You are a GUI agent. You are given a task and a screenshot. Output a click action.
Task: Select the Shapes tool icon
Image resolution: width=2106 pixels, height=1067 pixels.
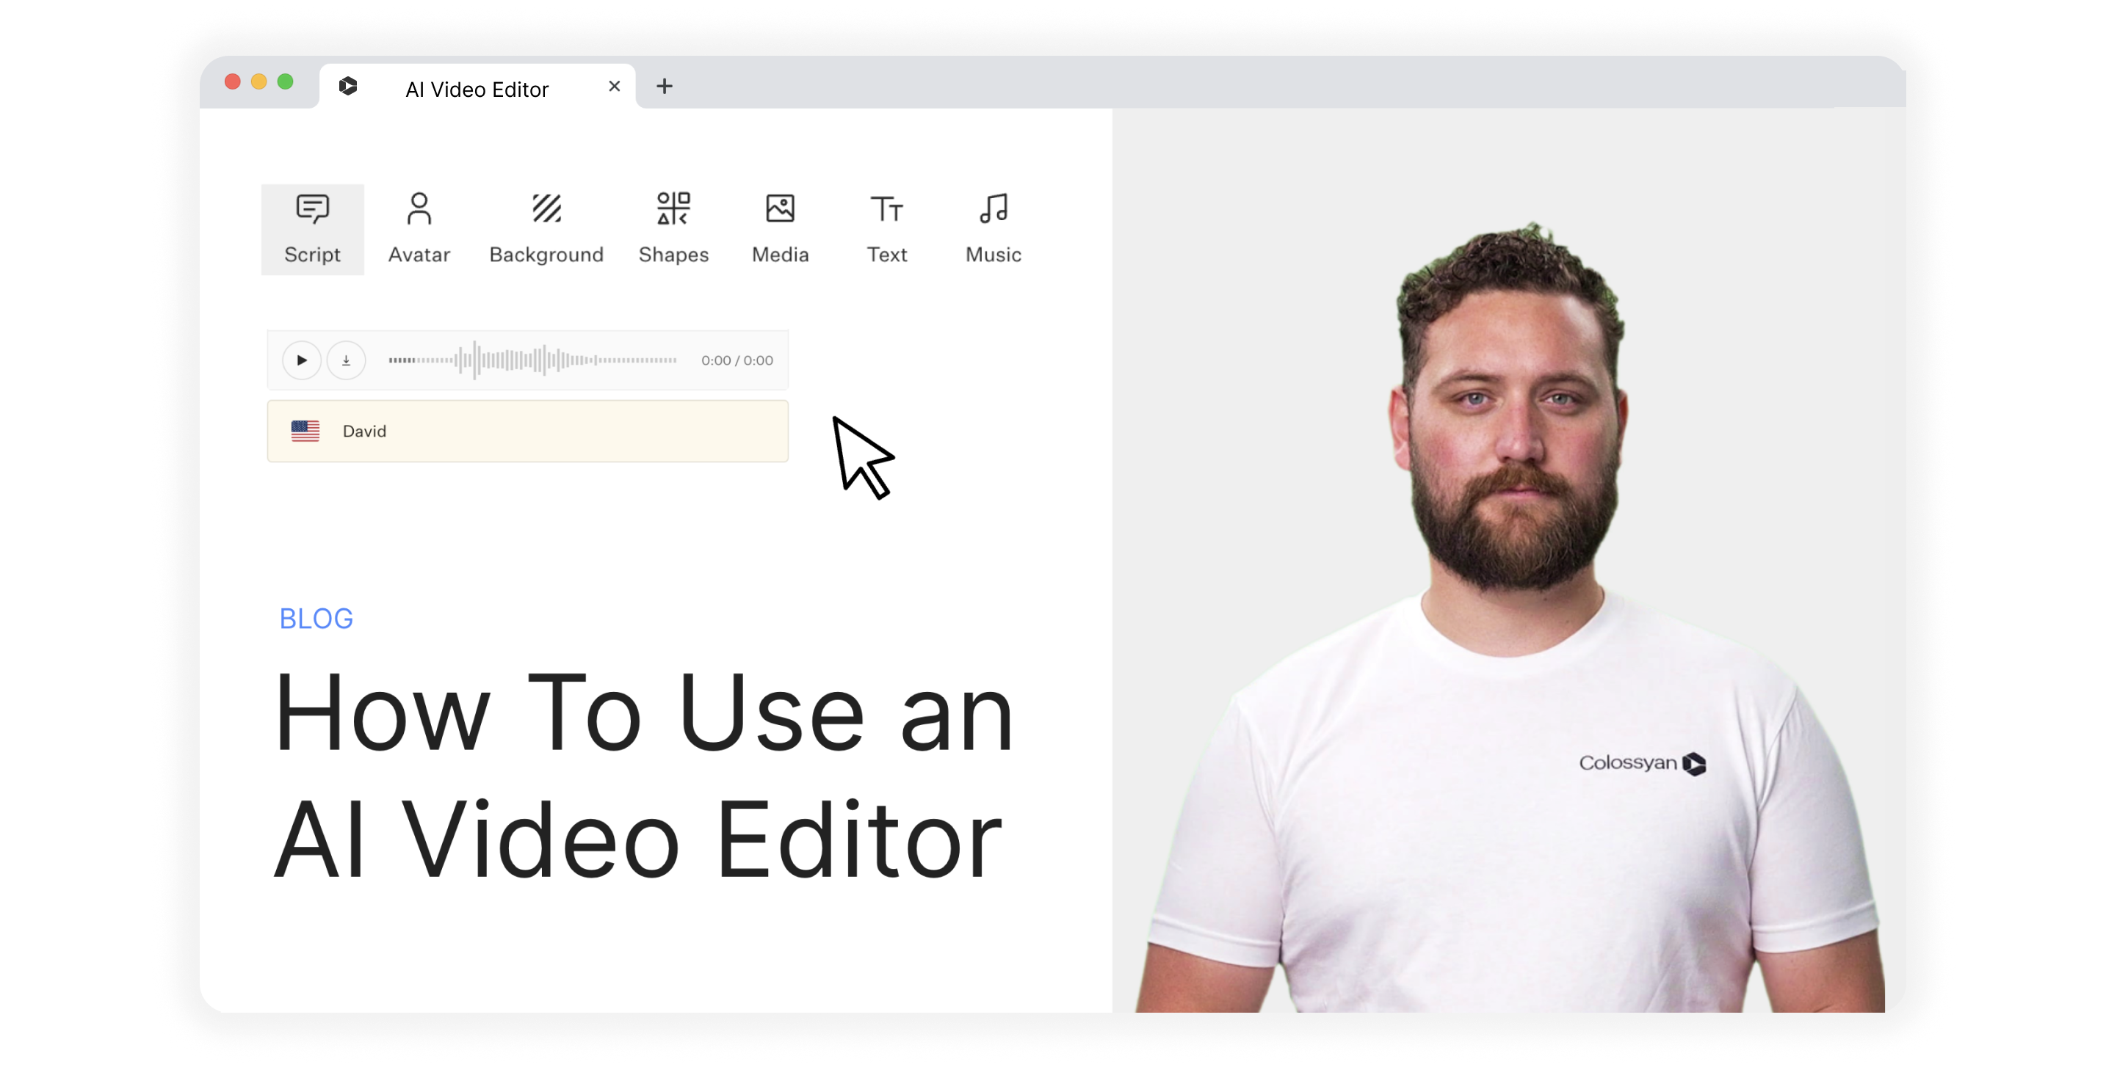point(673,210)
